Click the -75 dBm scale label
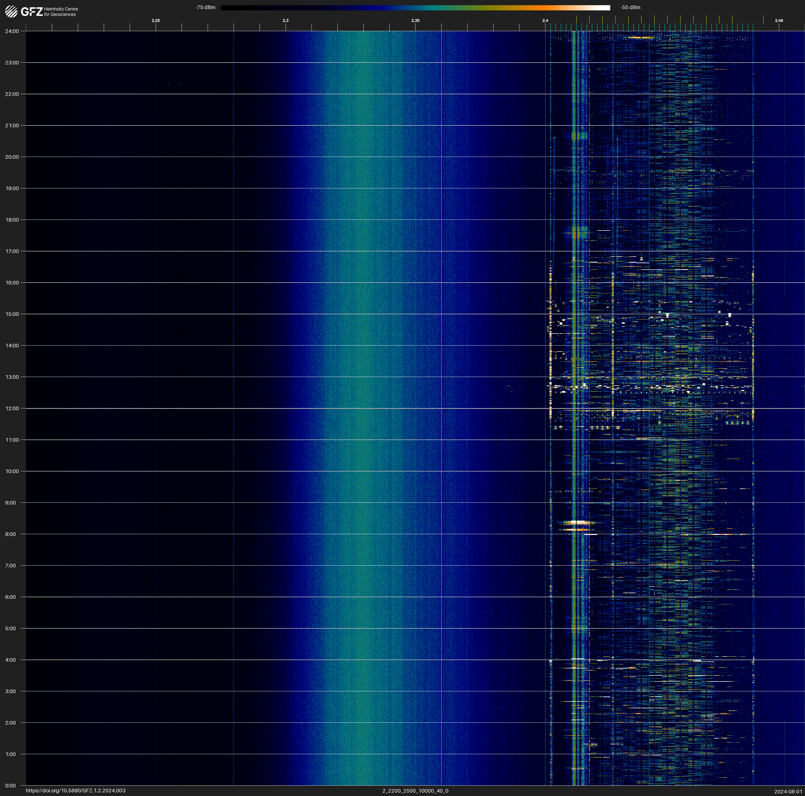The image size is (805, 796). [x=205, y=8]
